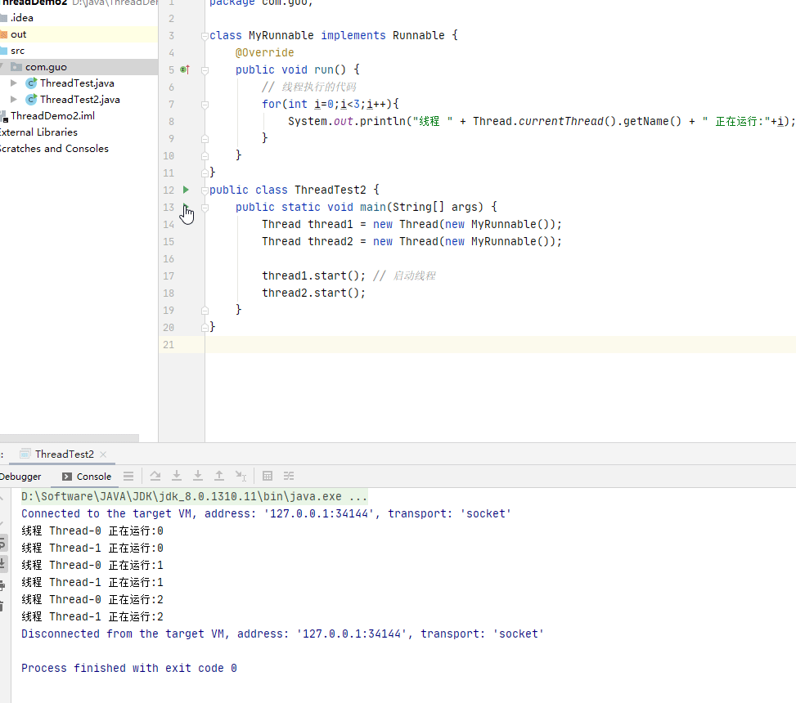Switch to the Debugger tab
Viewport: 796px width, 703px height.
pyautogui.click(x=20, y=477)
